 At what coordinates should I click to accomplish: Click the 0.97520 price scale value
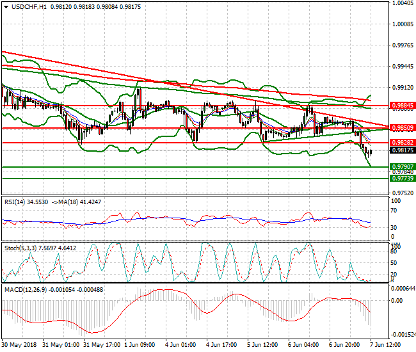coord(403,193)
